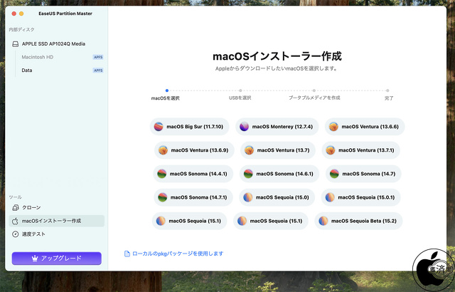This screenshot has height=292, width=455.
Task: Click the clone tool icon
Action: (16, 207)
